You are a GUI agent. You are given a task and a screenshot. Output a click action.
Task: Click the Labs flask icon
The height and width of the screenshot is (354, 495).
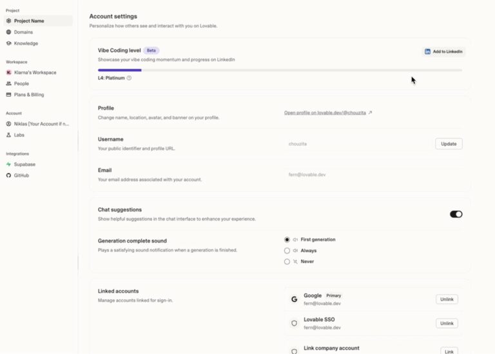pyautogui.click(x=8, y=135)
